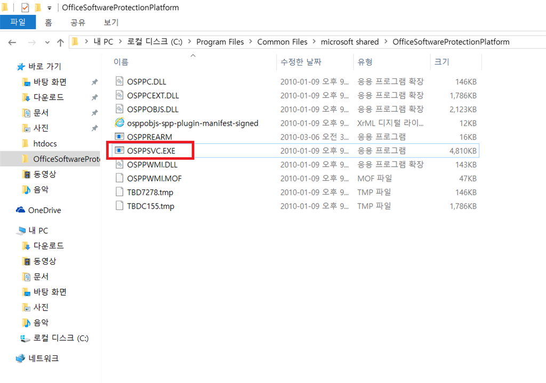This screenshot has height=383, width=546.
Task: Open 바탕 화면 under 내 PC
Action: point(50,292)
